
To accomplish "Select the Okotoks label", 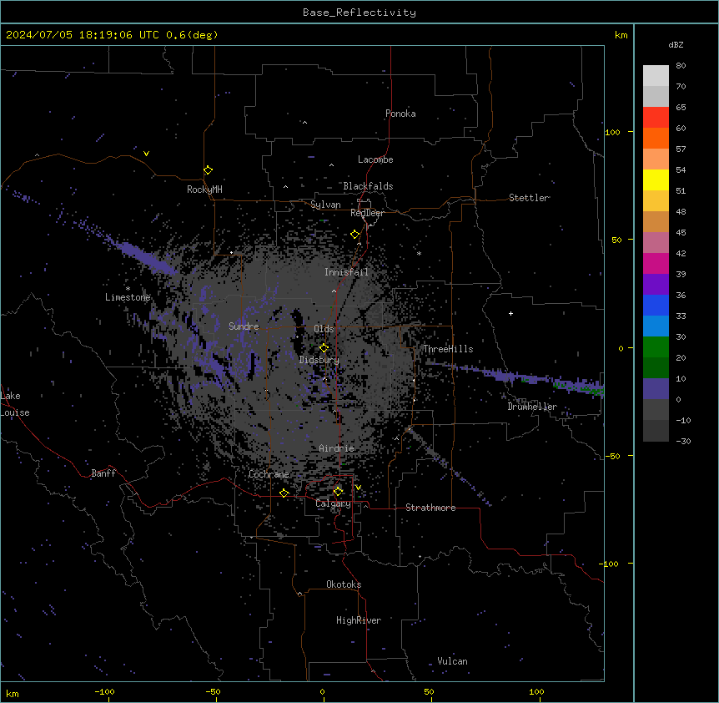I will pos(344,584).
